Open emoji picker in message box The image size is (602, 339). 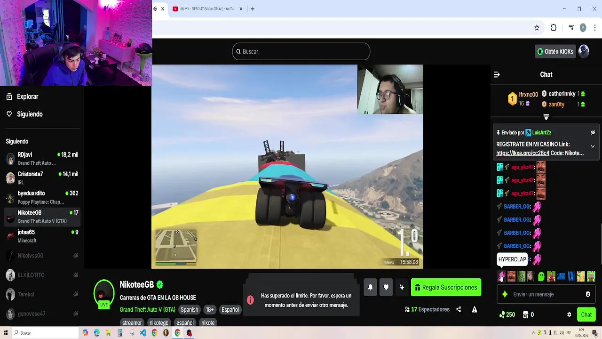[588, 294]
